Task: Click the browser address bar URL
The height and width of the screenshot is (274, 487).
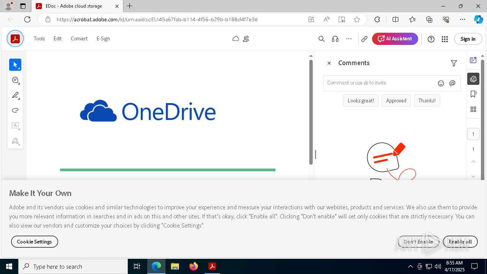Action: coord(157,19)
